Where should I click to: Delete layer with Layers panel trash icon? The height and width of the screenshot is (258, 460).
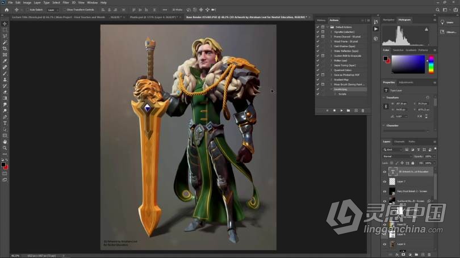point(429,255)
